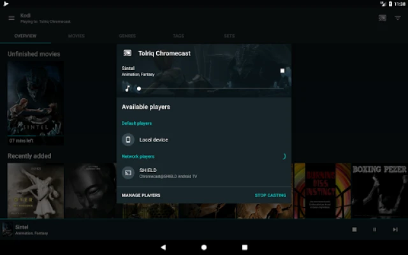This screenshot has height=255, width=408.
Task: Pause playback in bottom bar
Action: click(x=375, y=229)
